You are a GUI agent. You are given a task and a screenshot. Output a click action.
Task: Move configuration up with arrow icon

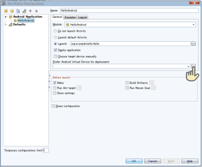[x=31, y=11]
